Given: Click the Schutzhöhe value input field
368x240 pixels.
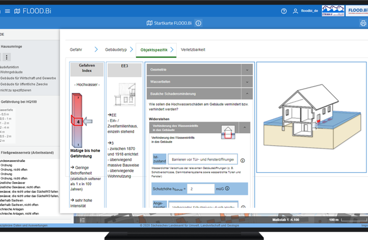Looking at the screenshot, I should click(200, 189).
